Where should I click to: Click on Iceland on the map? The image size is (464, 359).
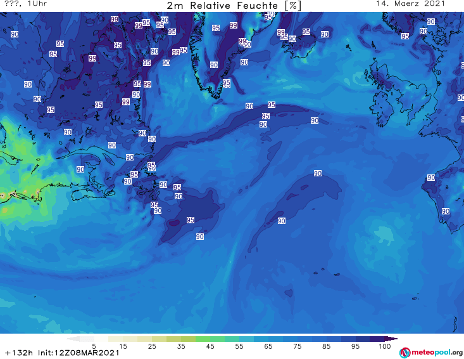(x=299, y=46)
